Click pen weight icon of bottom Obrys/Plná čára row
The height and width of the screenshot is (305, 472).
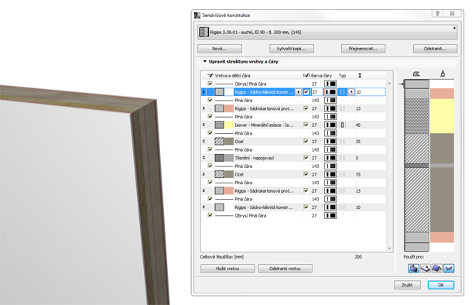[x=330, y=215]
